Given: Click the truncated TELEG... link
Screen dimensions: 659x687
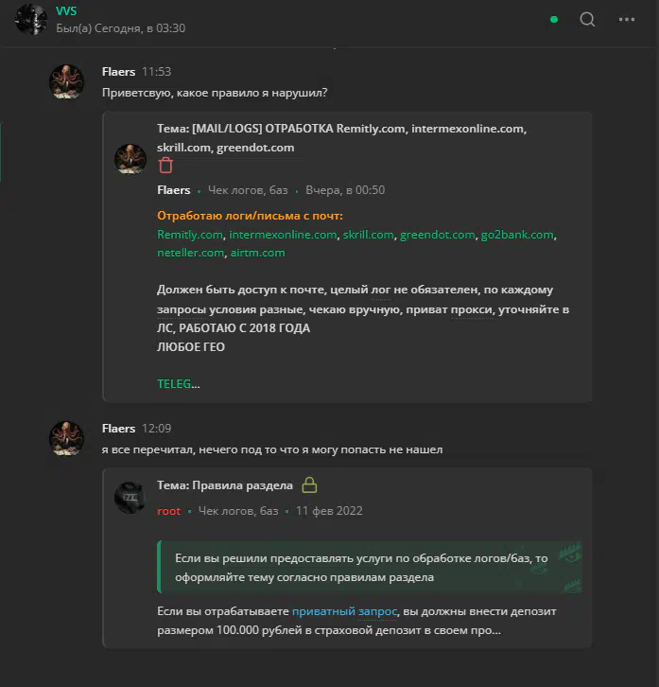Looking at the screenshot, I should tap(178, 384).
